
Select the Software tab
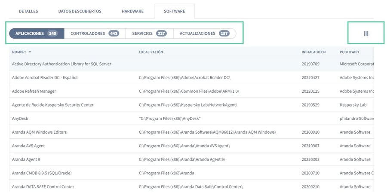pos(174,11)
